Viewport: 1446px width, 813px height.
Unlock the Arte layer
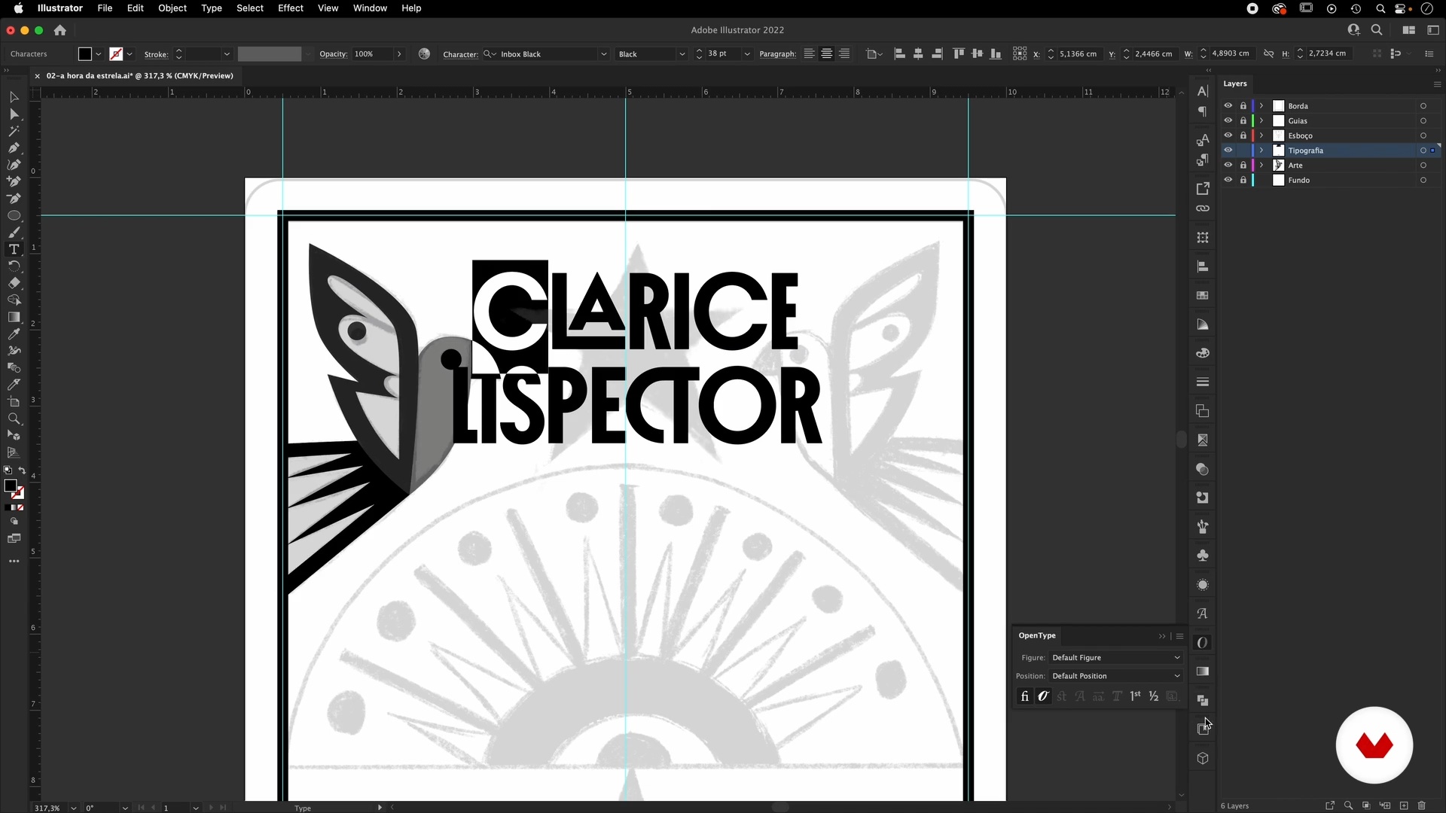(1243, 166)
